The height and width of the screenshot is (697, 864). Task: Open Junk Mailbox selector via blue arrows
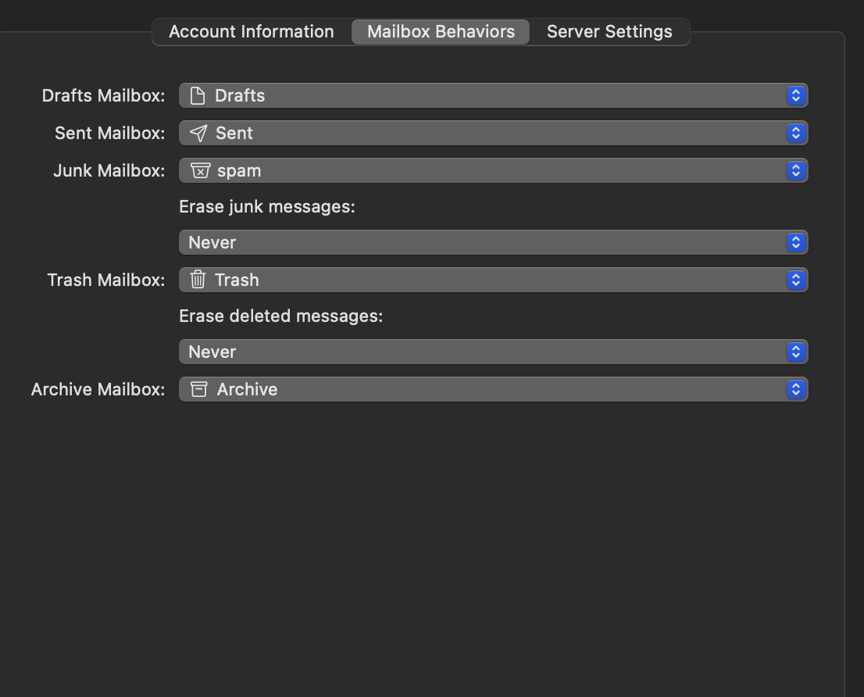(795, 170)
